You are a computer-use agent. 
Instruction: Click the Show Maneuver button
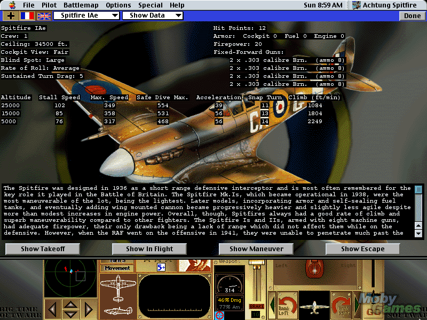point(256,249)
